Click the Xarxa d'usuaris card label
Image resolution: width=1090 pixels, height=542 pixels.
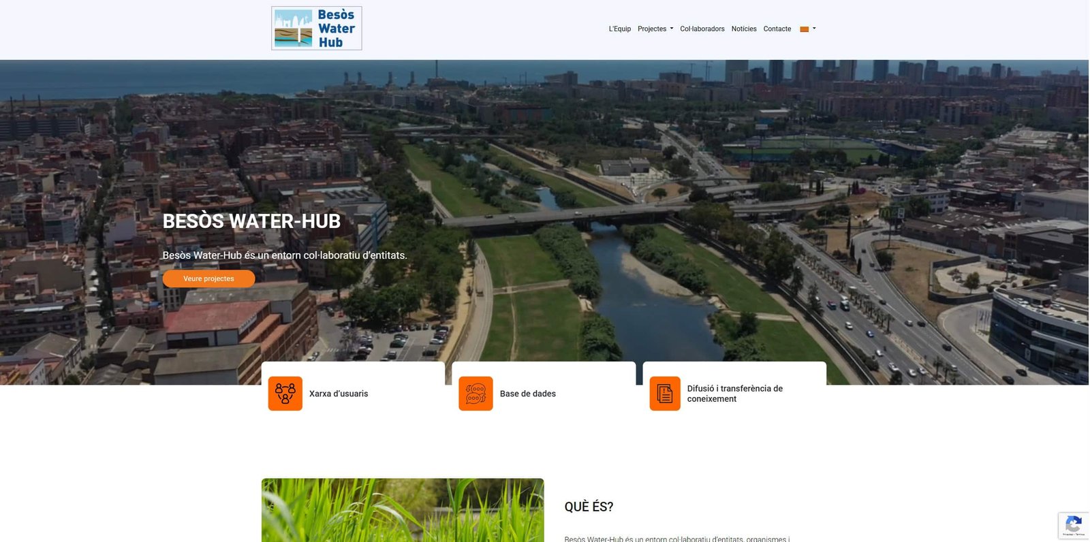(339, 394)
